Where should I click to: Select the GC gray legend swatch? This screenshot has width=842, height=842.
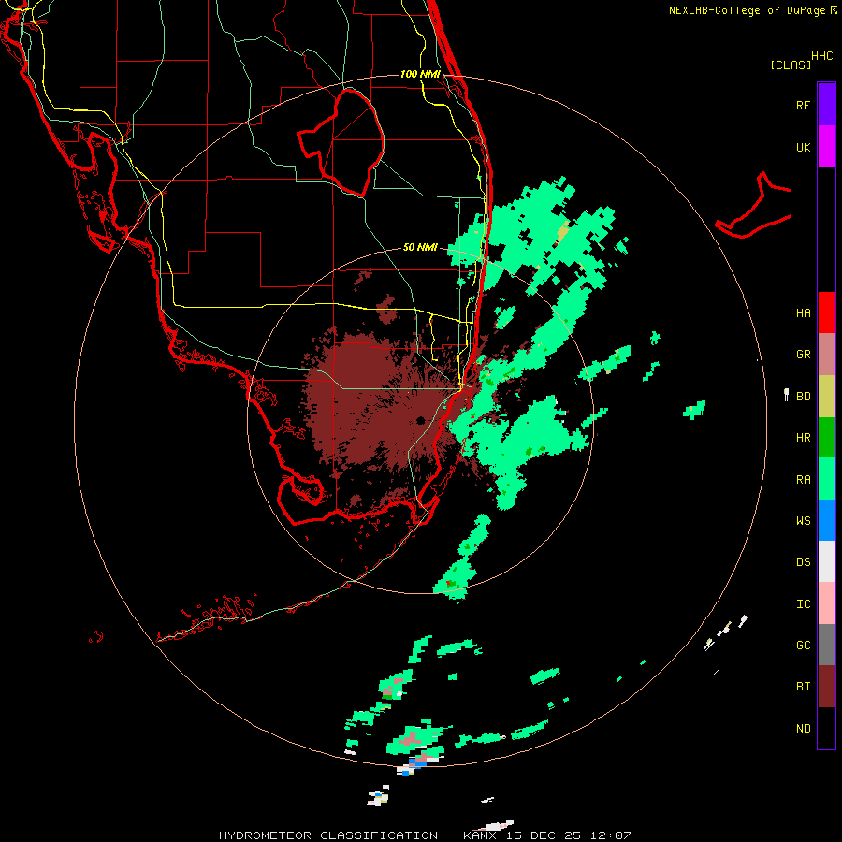(x=826, y=645)
